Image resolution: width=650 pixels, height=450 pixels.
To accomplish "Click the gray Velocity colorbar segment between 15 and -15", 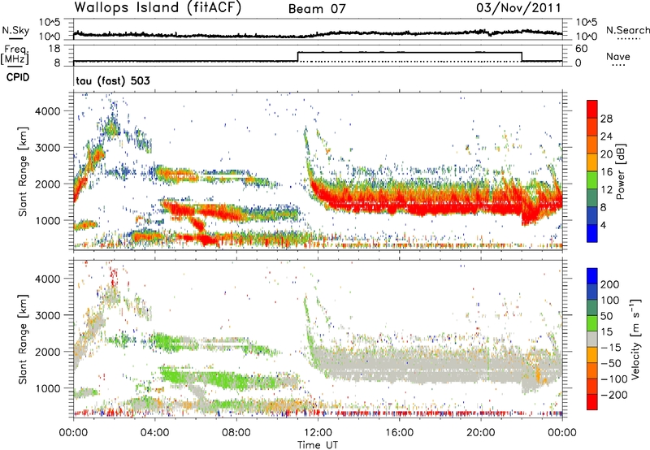I will (x=592, y=339).
